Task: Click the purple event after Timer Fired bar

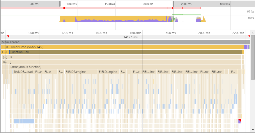Action: pos(246,47)
